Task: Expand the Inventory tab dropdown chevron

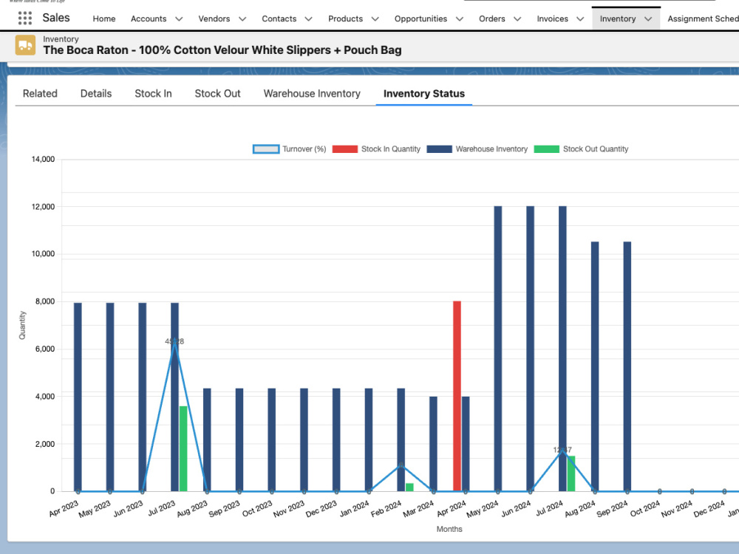Action: point(649,19)
